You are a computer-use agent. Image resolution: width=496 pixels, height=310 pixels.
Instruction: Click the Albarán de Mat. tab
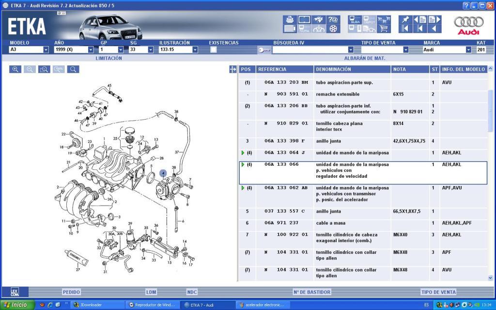tap(365, 58)
